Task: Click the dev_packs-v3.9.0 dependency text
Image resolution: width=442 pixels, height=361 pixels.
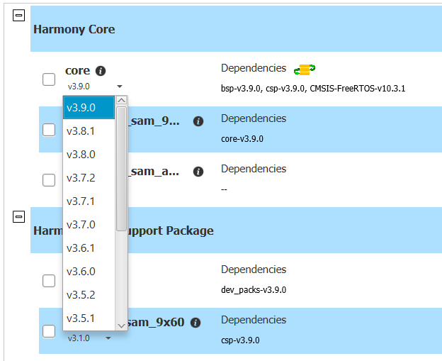Action: coord(254,290)
